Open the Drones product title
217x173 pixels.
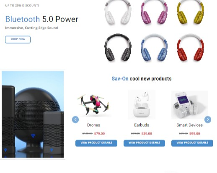pyautogui.click(x=93, y=125)
